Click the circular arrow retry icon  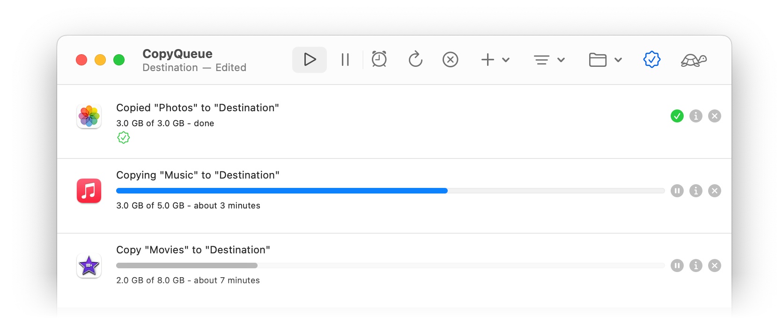[x=415, y=60]
